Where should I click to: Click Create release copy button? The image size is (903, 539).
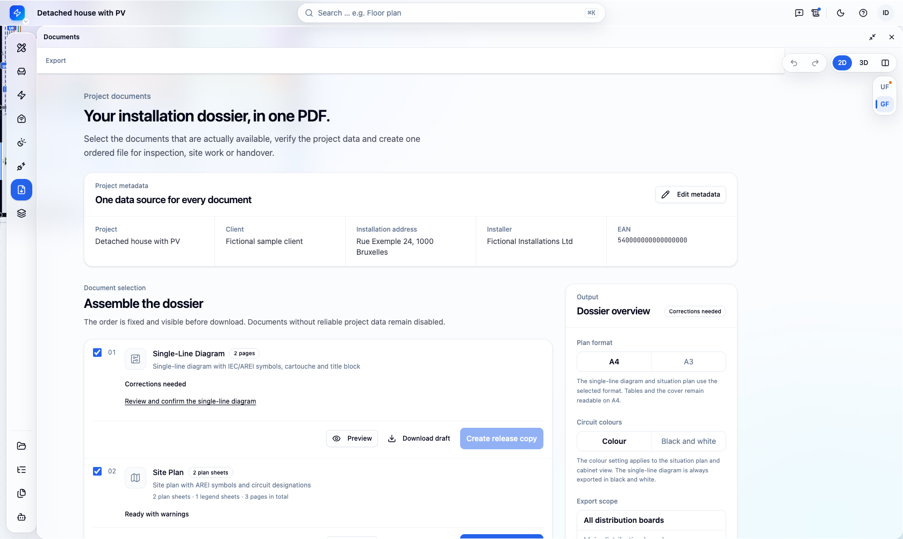click(x=501, y=439)
